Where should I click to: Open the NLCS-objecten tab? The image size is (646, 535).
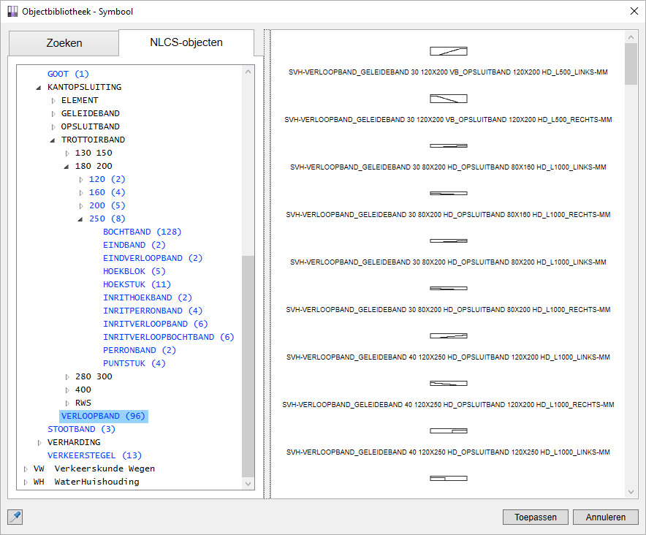pos(186,42)
